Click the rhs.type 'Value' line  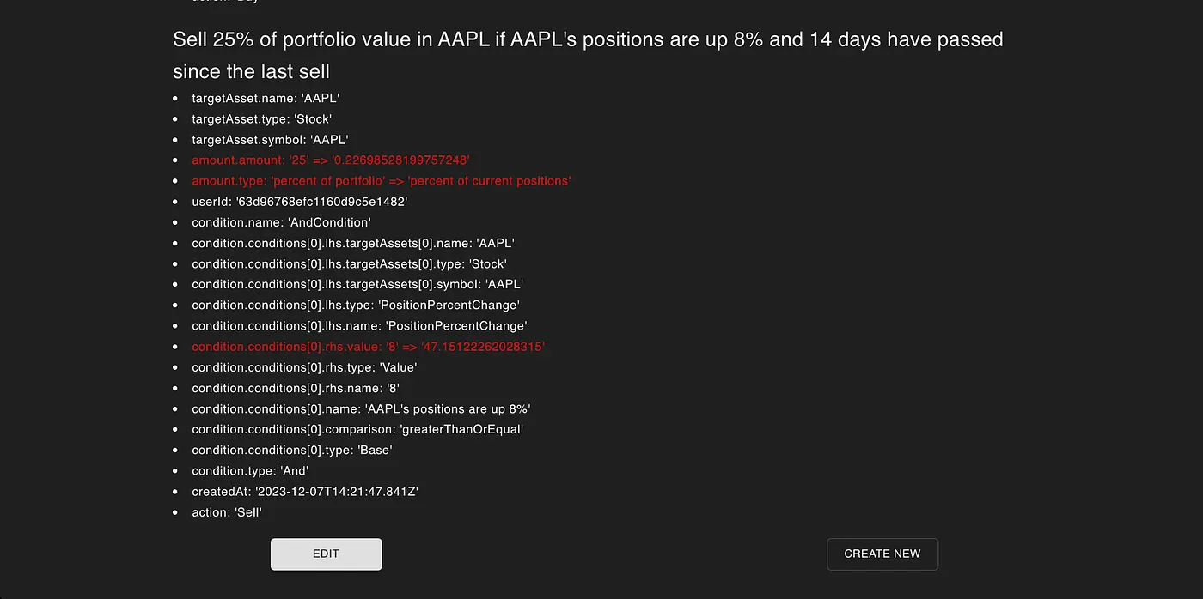coord(304,367)
